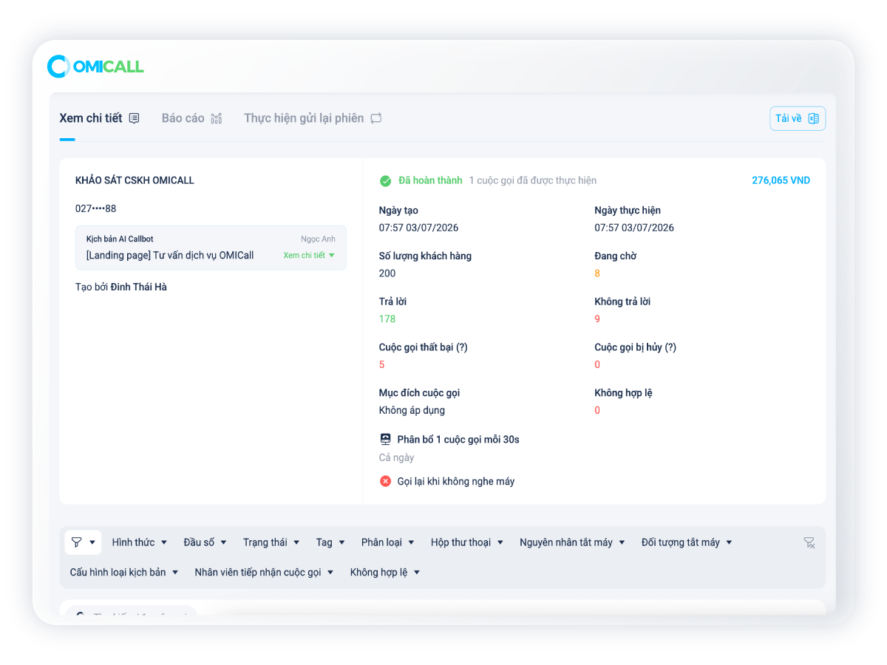Click the call distribution icon
Image resolution: width=887 pixels, height=665 pixels.
pyautogui.click(x=385, y=440)
